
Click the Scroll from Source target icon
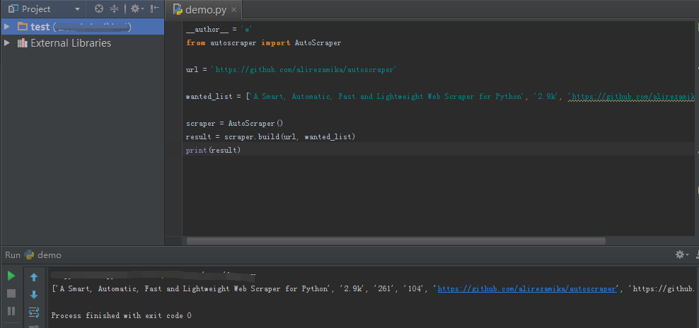[x=98, y=9]
